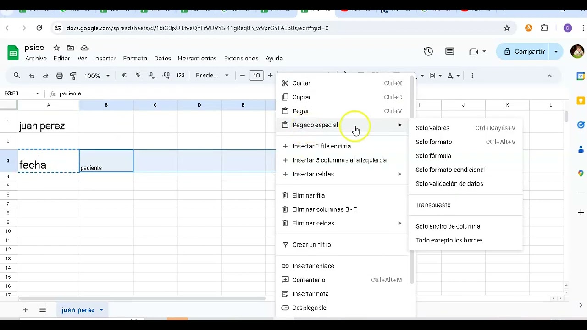
Task: Decrease decimal places
Action: [152, 75]
